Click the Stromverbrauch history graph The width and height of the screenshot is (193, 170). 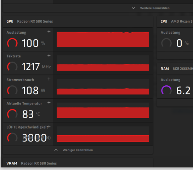[103, 87]
